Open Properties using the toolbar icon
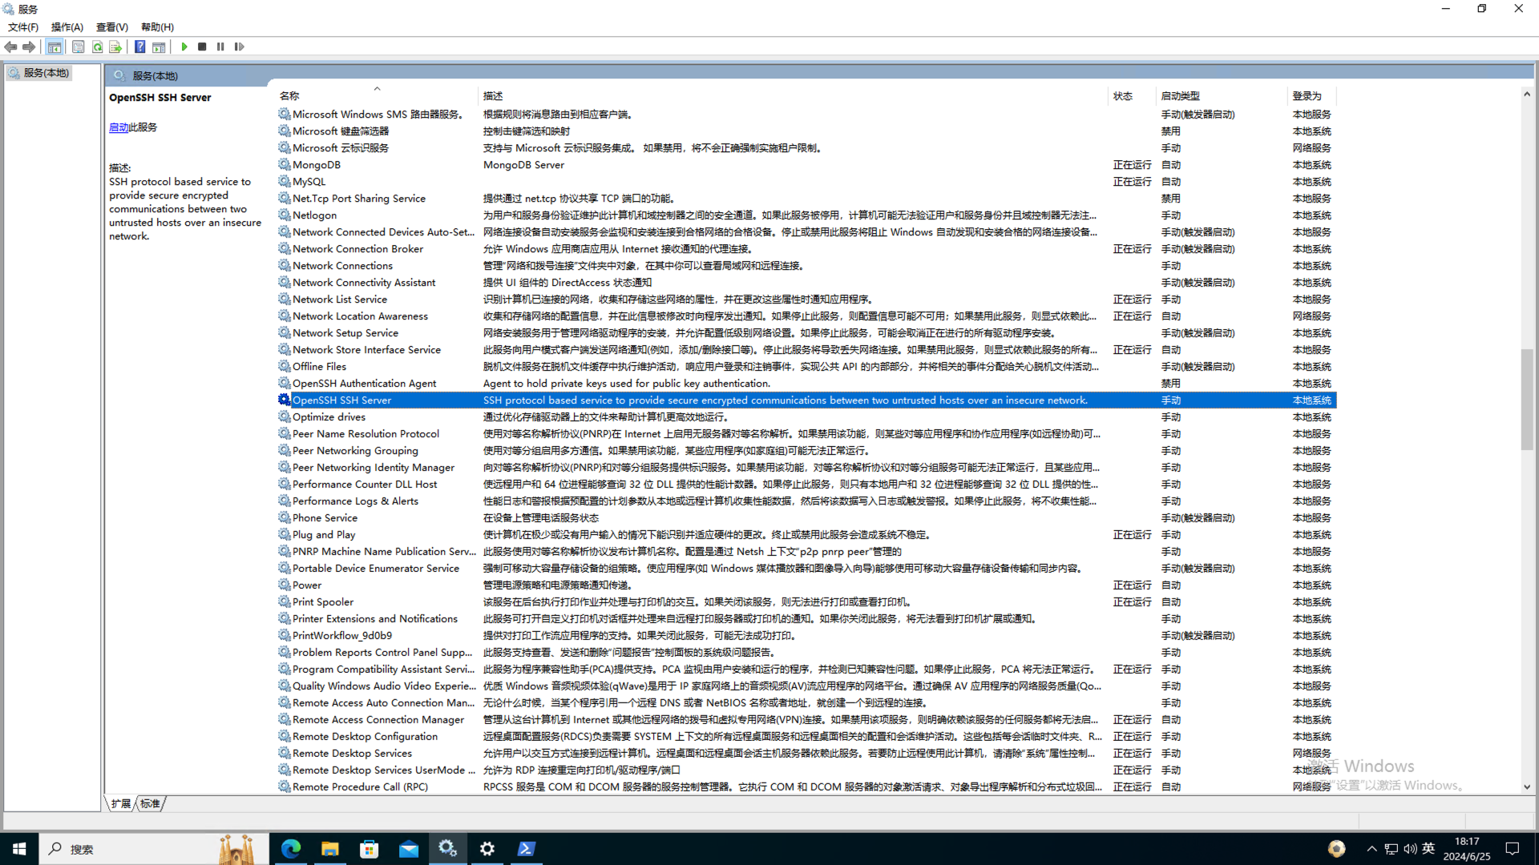 click(x=78, y=47)
